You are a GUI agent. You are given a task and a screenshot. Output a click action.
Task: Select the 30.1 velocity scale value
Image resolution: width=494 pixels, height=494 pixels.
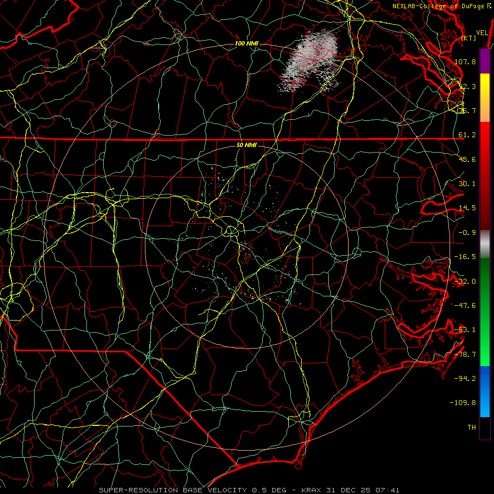[x=467, y=184]
